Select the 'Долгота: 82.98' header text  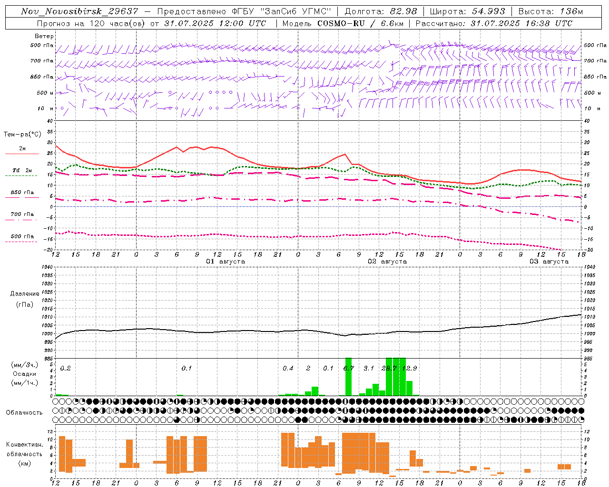(381, 11)
